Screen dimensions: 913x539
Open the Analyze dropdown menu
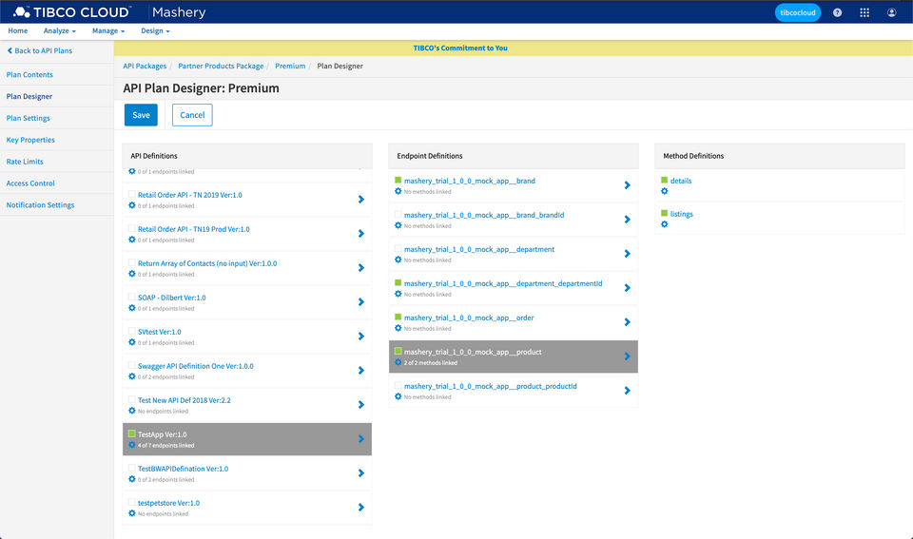click(x=59, y=31)
